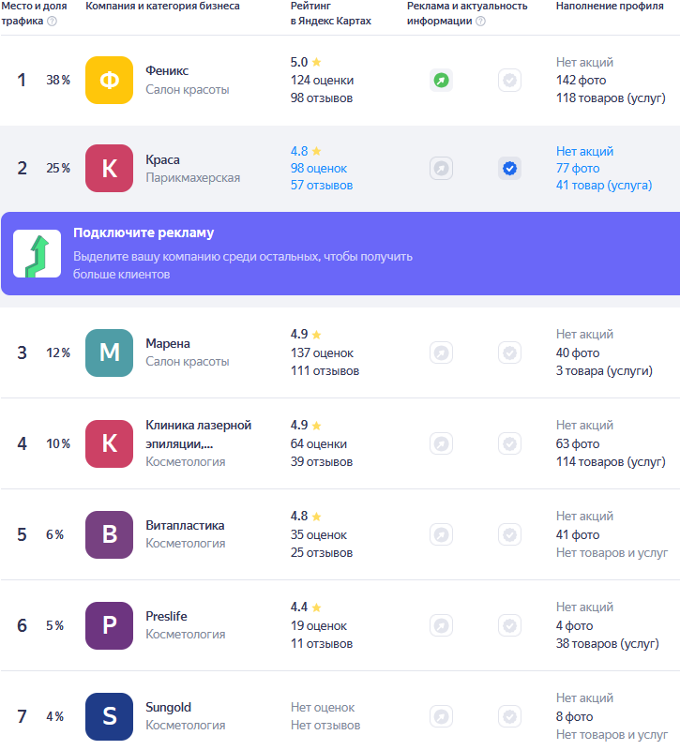Click the verification checkmark icon for Preslife
The height and width of the screenshot is (750, 680).
coord(509,625)
